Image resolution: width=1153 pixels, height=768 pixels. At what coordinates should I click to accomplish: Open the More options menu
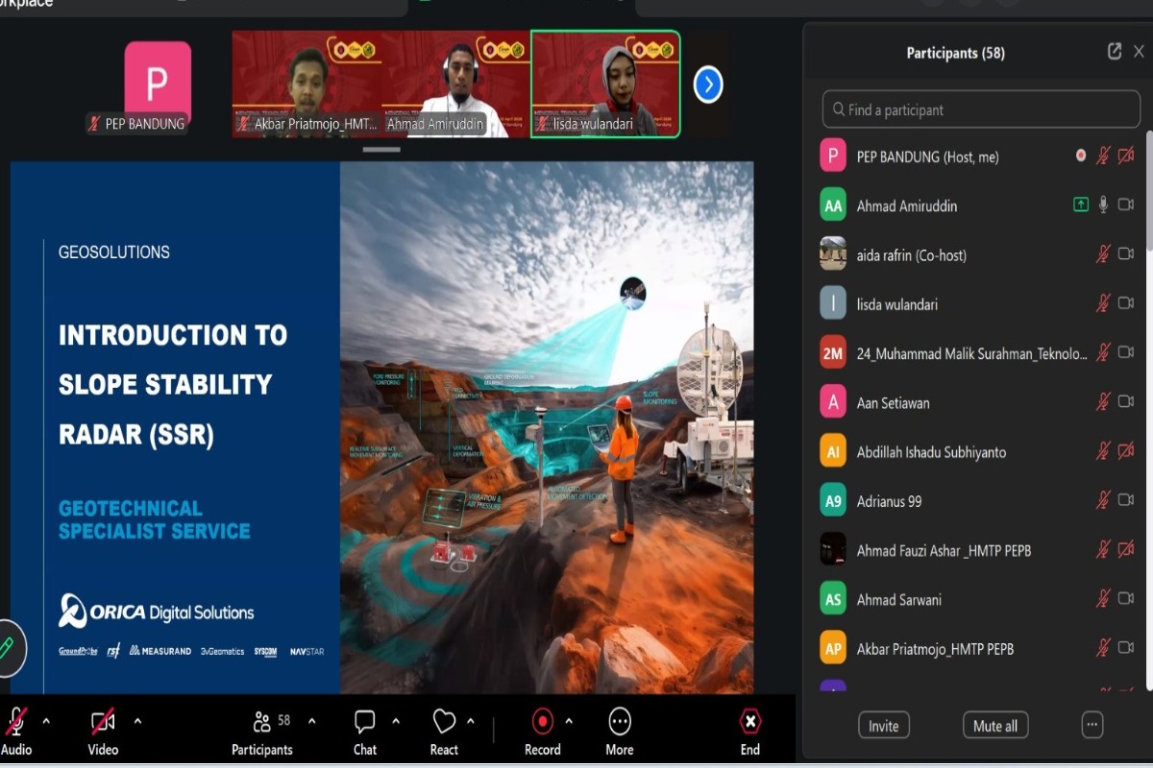pos(620,732)
